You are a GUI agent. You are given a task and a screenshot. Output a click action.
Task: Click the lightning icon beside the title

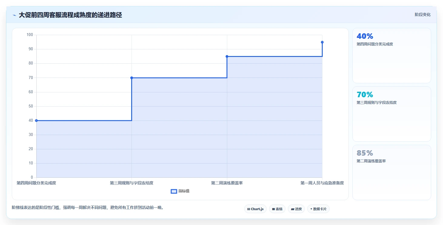click(15, 15)
